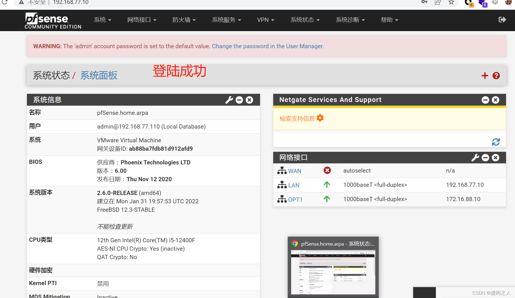This screenshot has height=298, width=515.
Task: Close the 网络接口 widget
Action: (x=496, y=158)
